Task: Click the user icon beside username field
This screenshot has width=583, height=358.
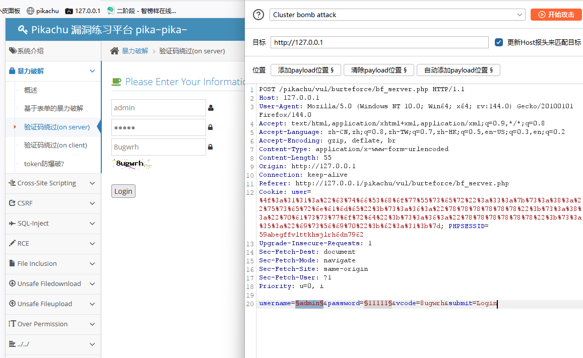Action: point(211,108)
